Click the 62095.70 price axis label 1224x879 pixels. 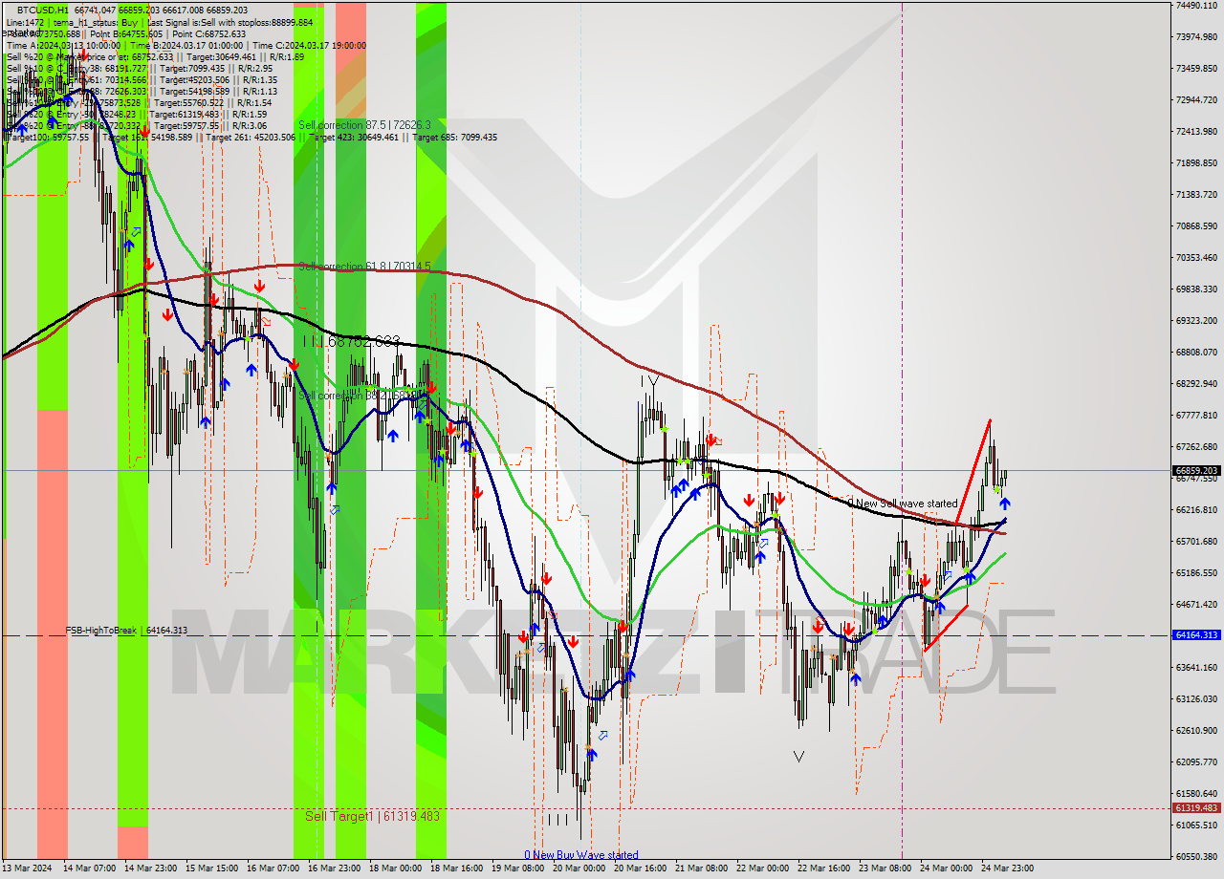point(1196,761)
